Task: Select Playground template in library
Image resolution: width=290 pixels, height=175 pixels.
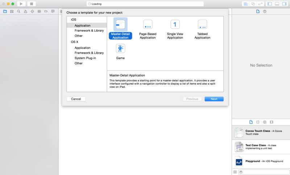Action: pyautogui.click(x=261, y=161)
